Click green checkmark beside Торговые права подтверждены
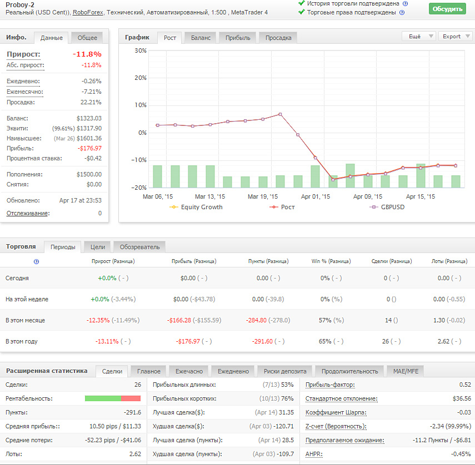This screenshot has width=475, height=465. (302, 12)
